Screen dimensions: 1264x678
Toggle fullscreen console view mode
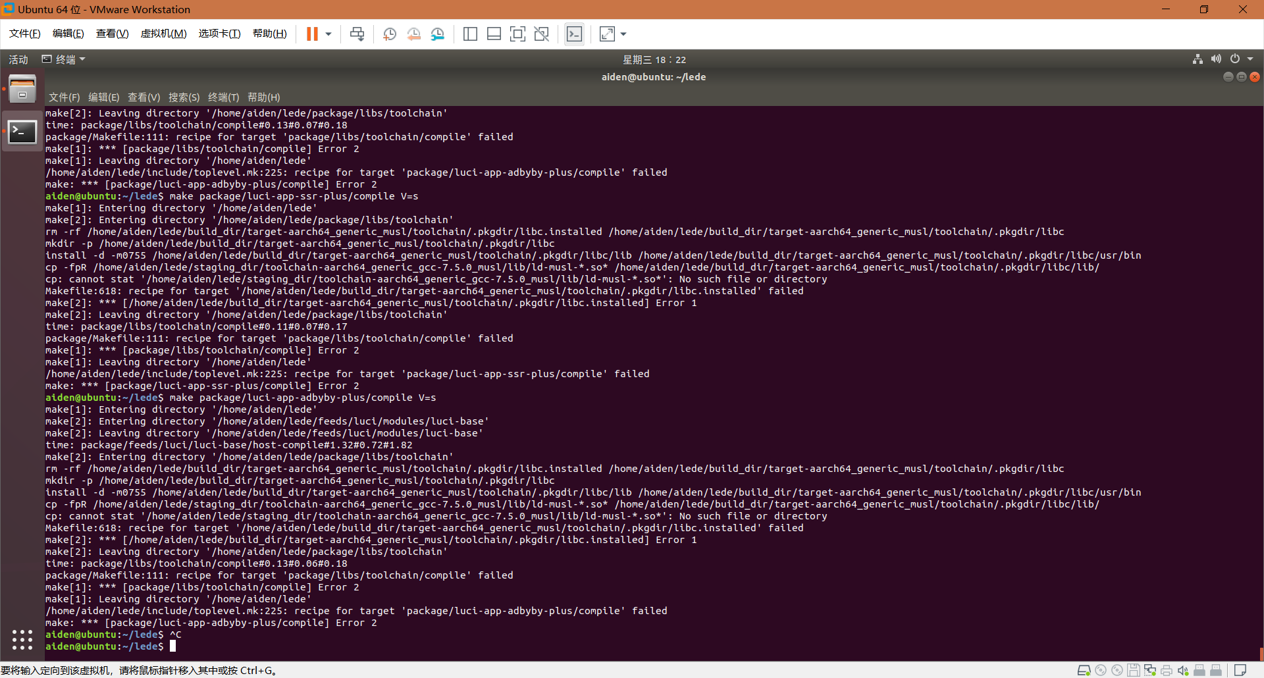(517, 34)
